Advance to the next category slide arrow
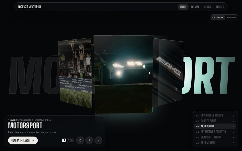Screen dimensions: 242x151 (98, 140)
